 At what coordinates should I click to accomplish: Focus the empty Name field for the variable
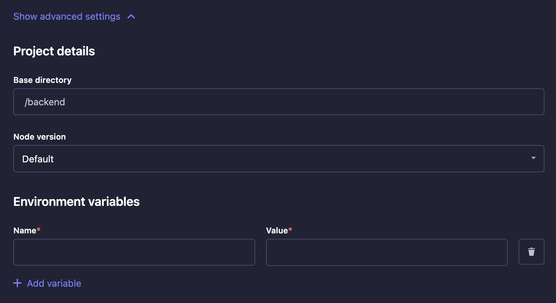(x=134, y=252)
